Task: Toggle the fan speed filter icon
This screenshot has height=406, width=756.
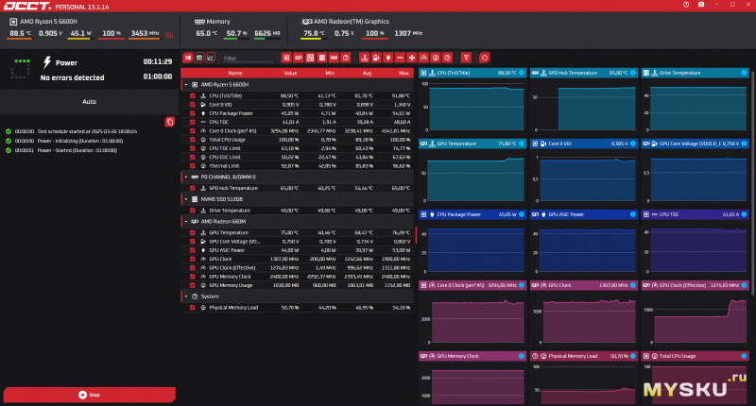Action: (x=412, y=58)
